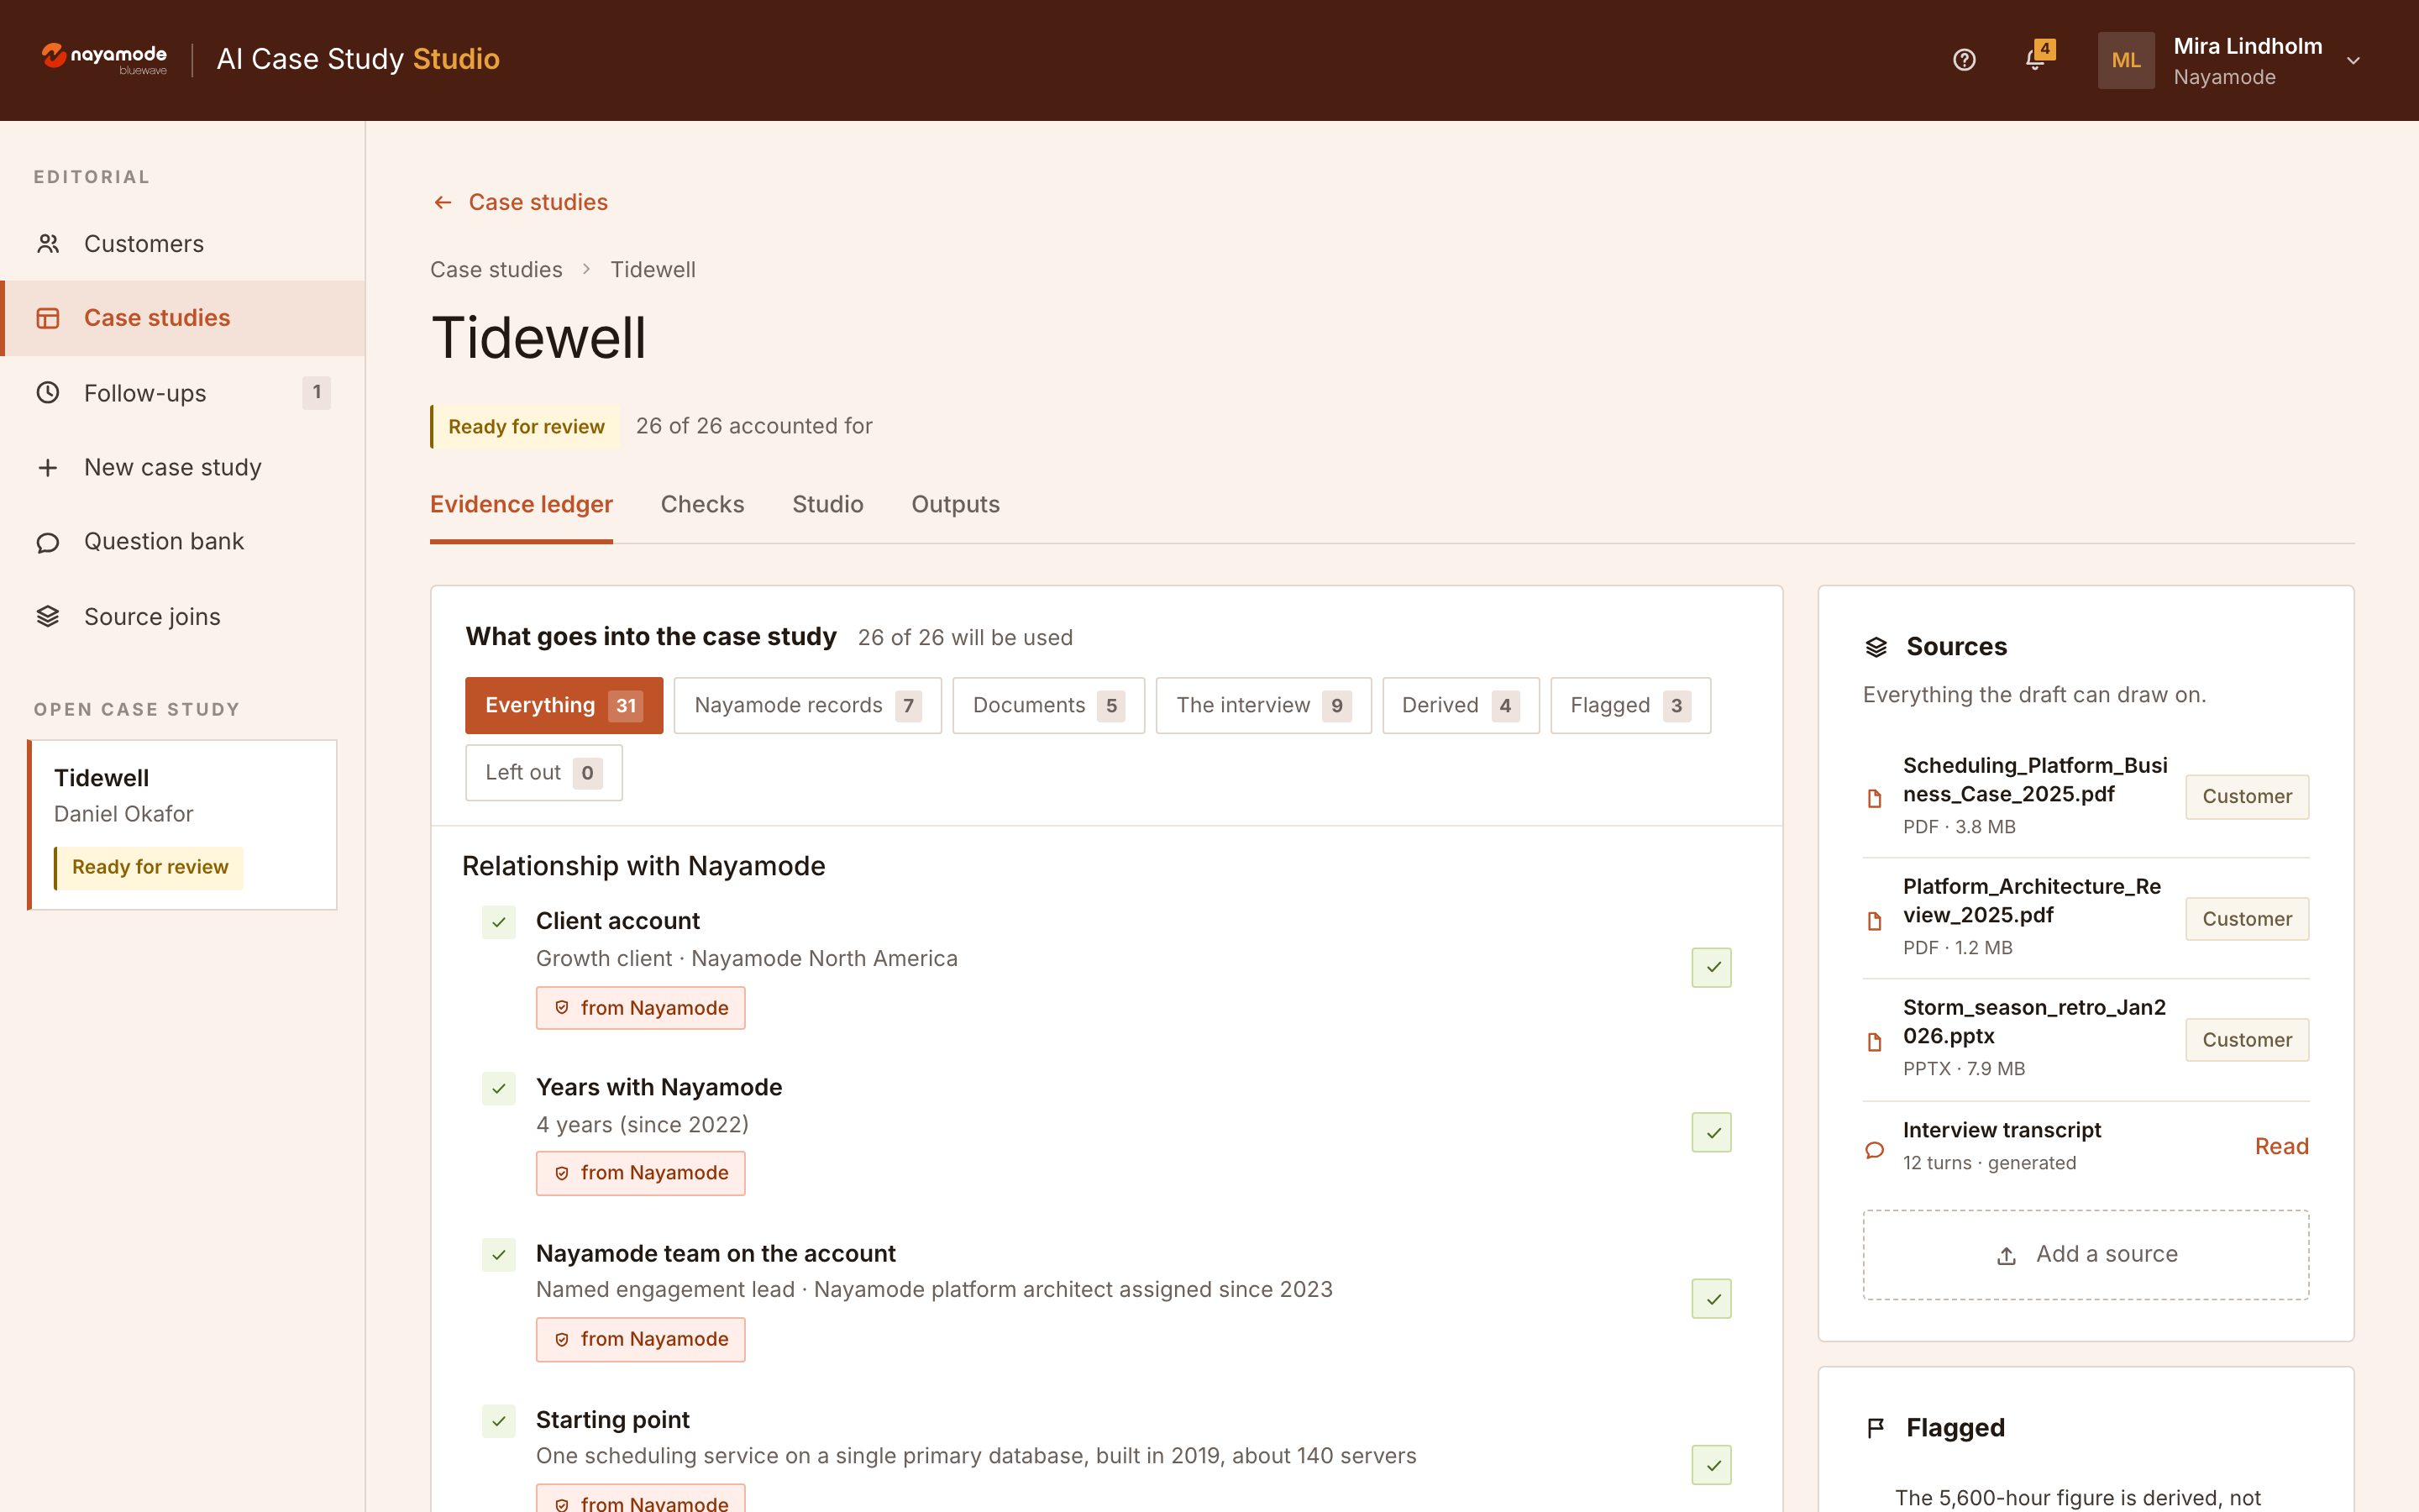Toggle the right-side confirm check for Client account
Image resolution: width=2419 pixels, height=1512 pixels.
pos(1711,967)
